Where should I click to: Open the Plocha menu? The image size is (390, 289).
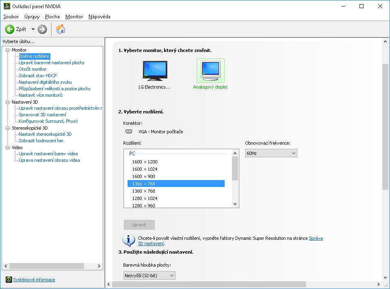[52, 17]
